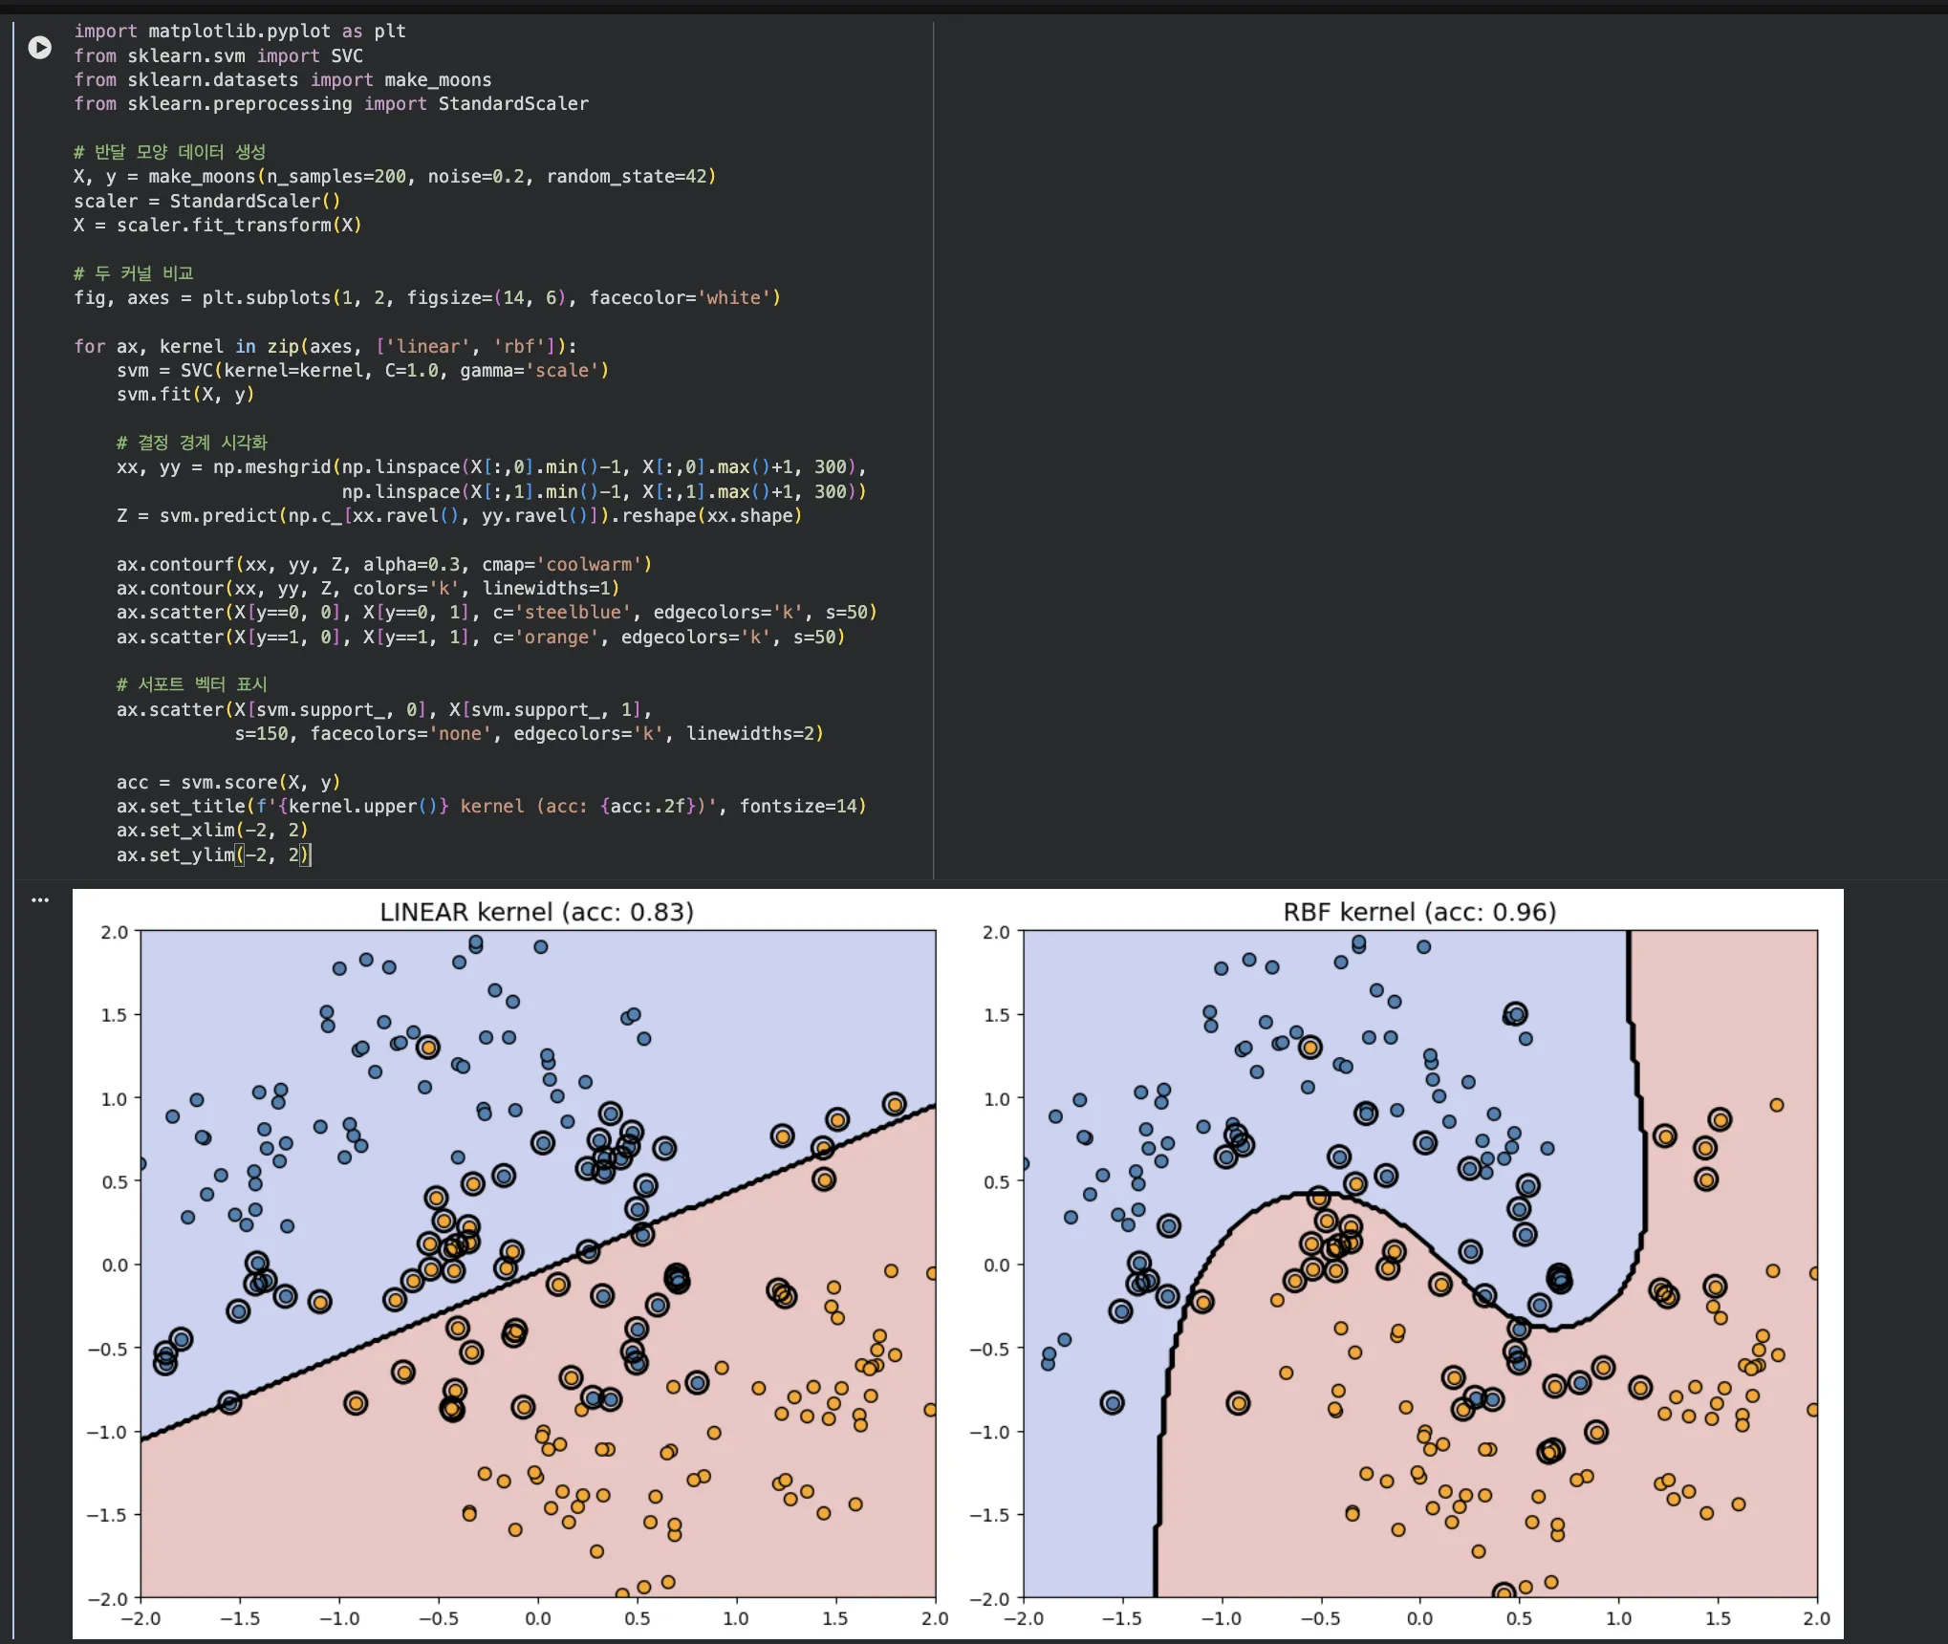Viewport: 1948px width, 1644px height.
Task: Place cursor on 'import matplotlib.pyplot as plt' line
Action: (x=240, y=32)
